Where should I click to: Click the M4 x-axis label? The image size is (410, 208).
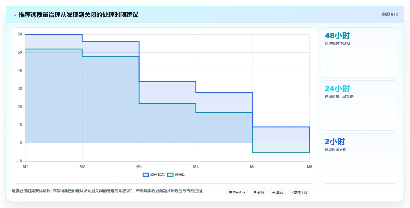[196, 167]
